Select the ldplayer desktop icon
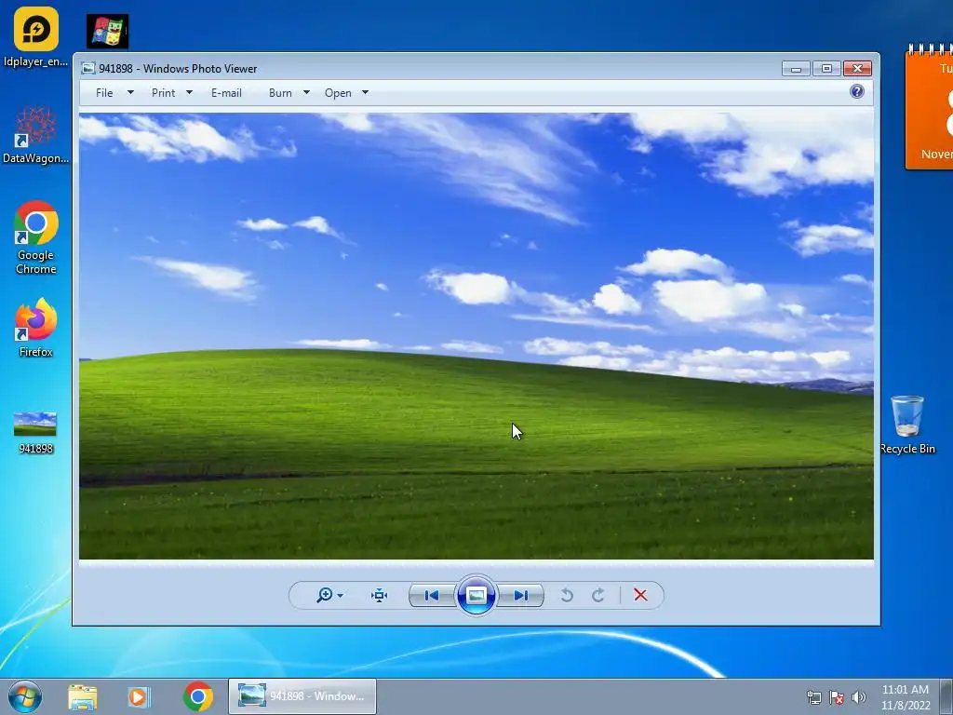The image size is (953, 715). point(36,36)
